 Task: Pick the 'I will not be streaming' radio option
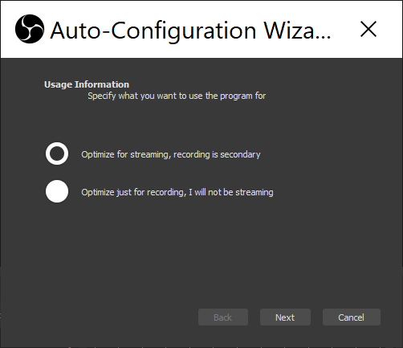tap(57, 191)
